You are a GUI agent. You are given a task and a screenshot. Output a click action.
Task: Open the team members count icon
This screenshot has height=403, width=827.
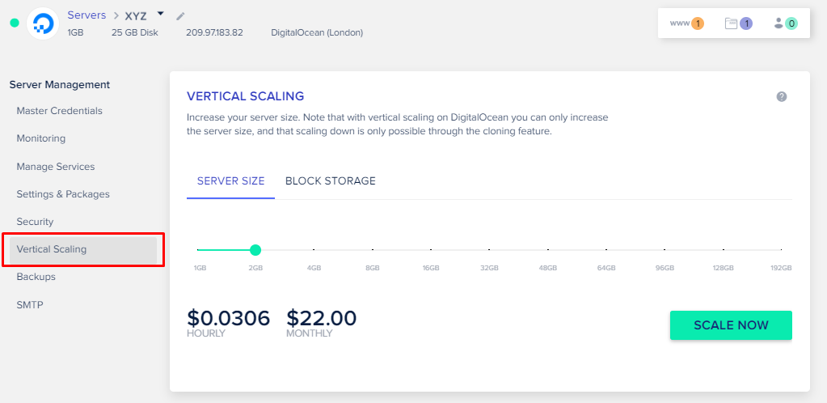click(785, 23)
